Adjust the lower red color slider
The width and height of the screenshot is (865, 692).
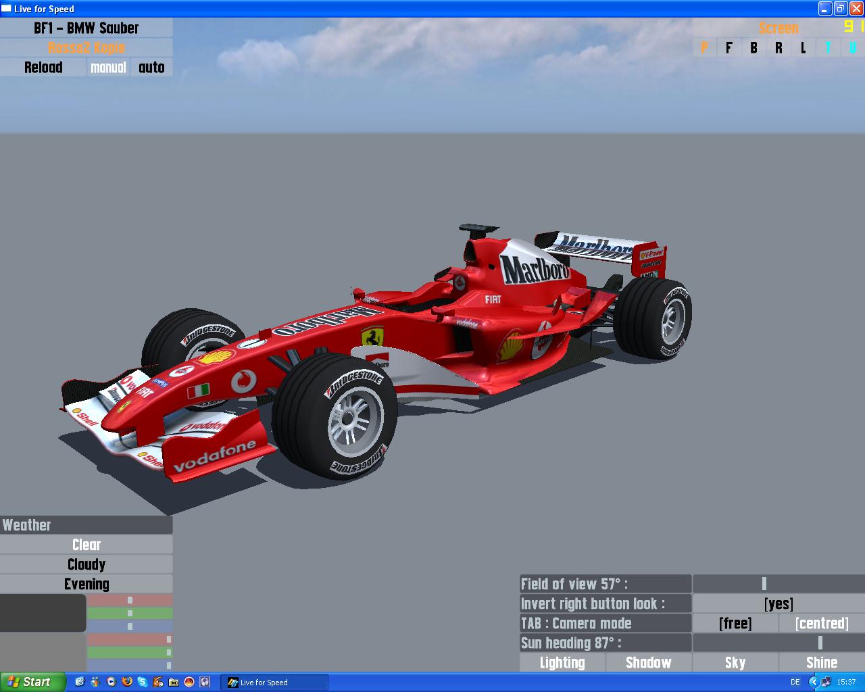pyautogui.click(x=130, y=639)
